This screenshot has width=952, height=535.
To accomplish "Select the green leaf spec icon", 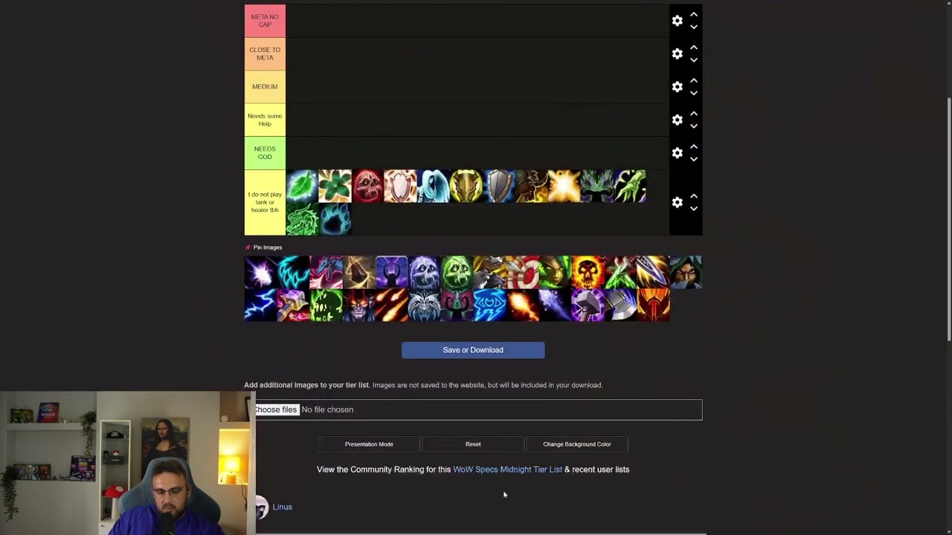I will [x=302, y=186].
